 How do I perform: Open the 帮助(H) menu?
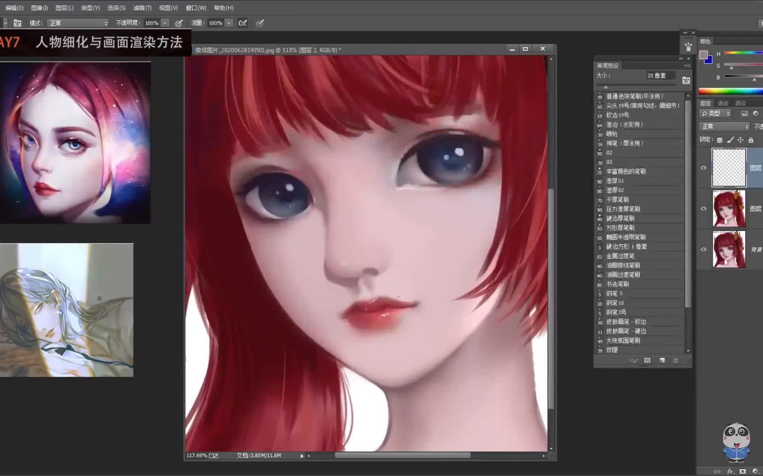223,8
